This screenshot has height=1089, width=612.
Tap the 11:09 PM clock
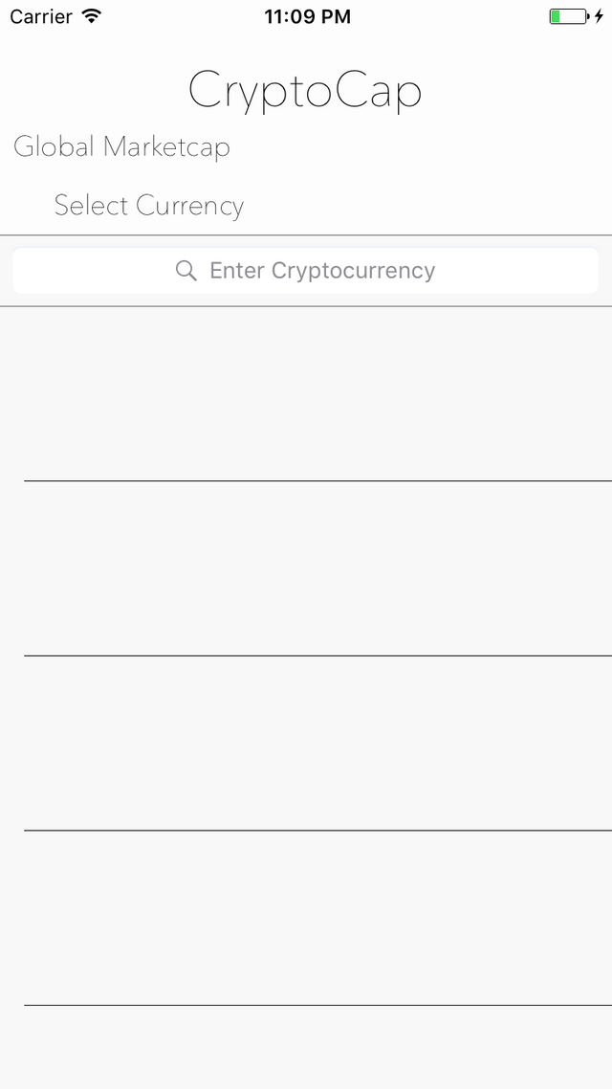pos(307,16)
